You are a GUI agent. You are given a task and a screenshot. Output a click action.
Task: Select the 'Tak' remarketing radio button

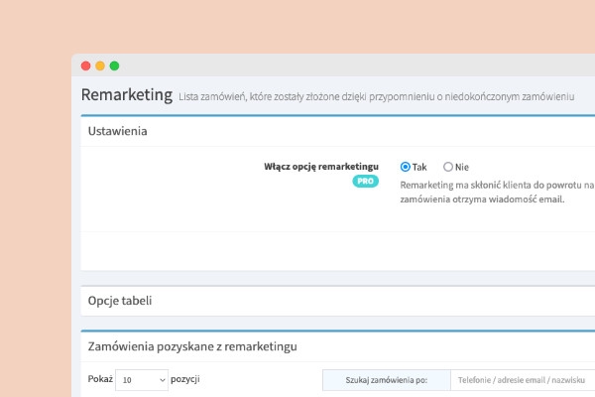pyautogui.click(x=406, y=167)
